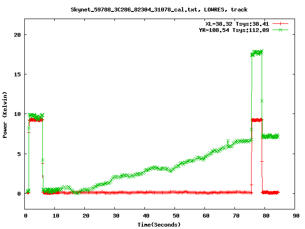Click the Power (Kelvin) y-axis label

coord(5,115)
